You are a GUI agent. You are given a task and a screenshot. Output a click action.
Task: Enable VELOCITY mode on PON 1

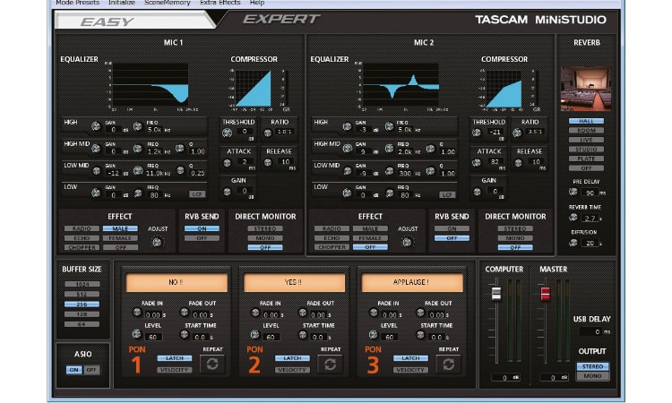175,370
